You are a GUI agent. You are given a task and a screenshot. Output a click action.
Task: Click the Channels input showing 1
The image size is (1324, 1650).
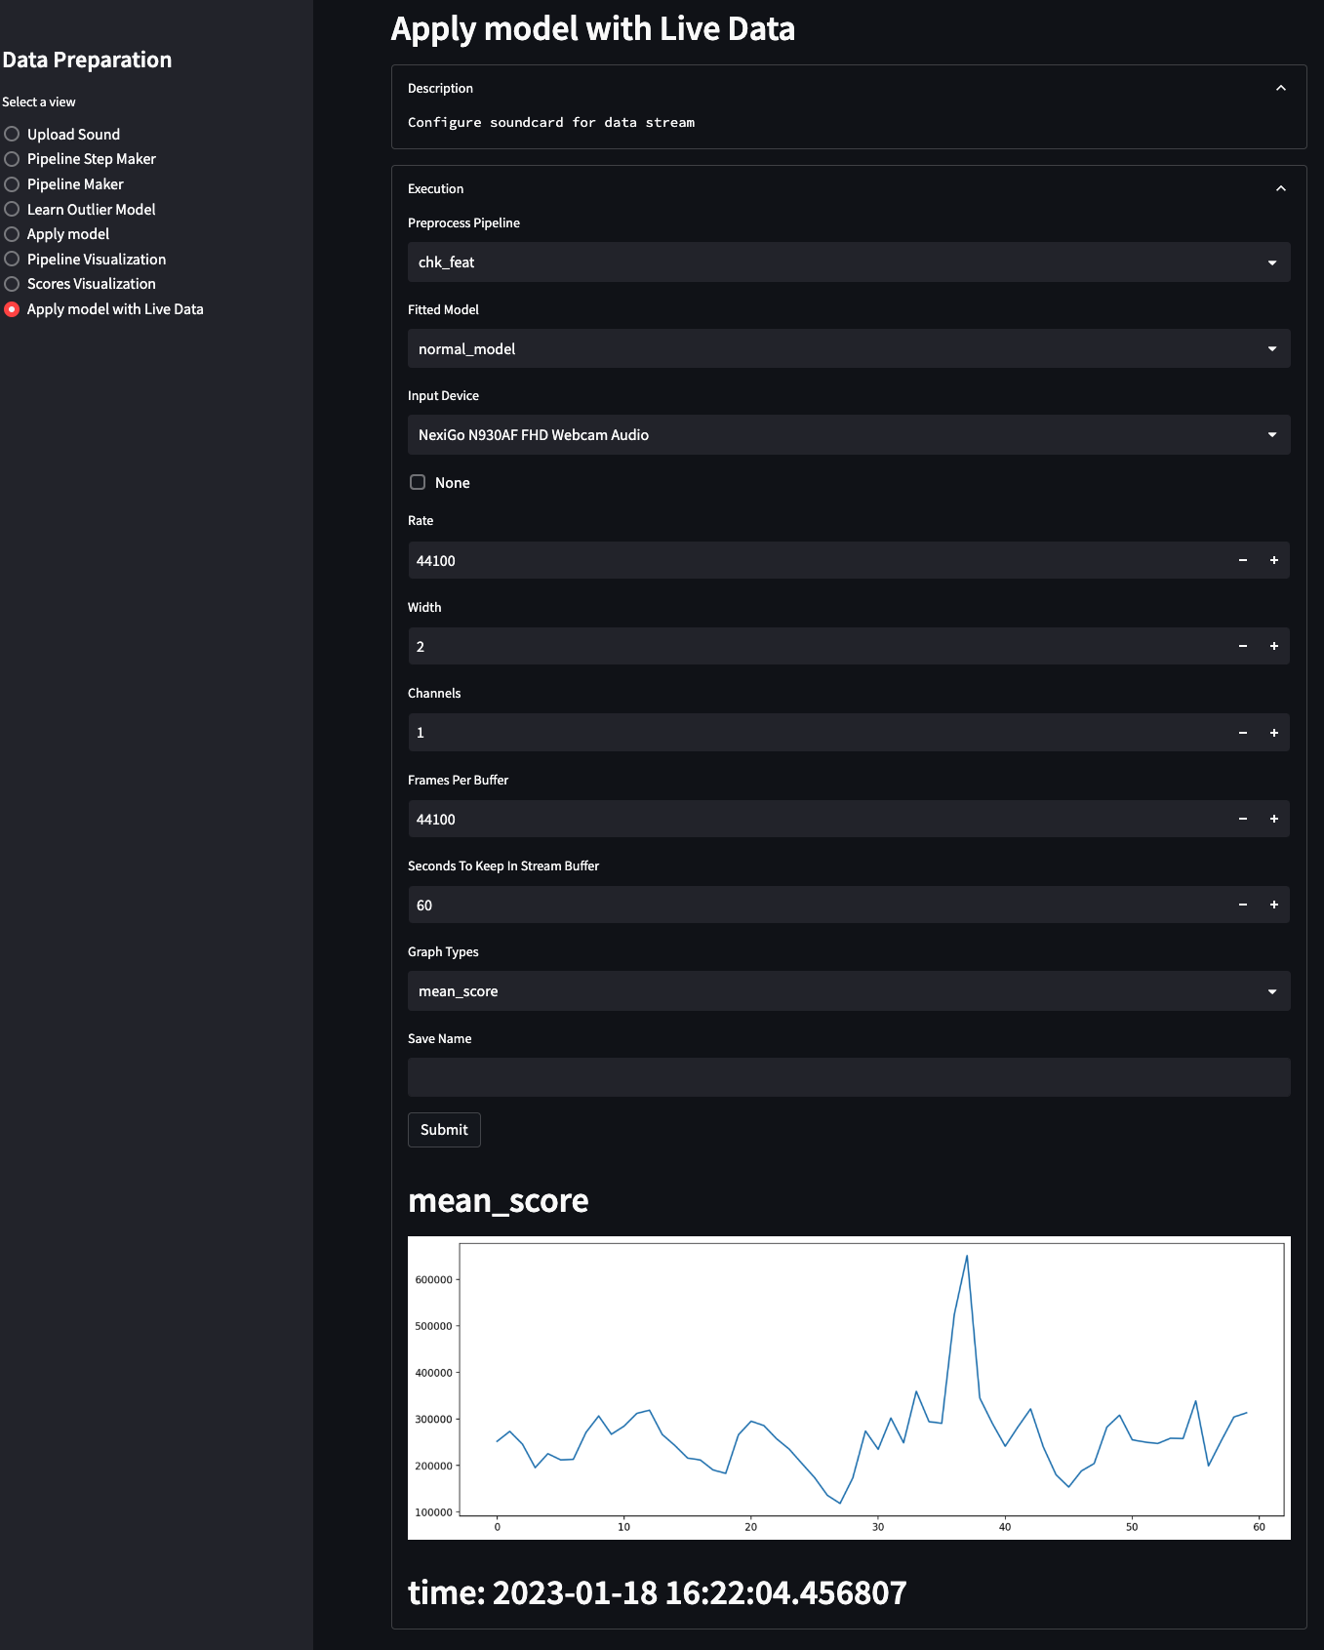point(818,733)
